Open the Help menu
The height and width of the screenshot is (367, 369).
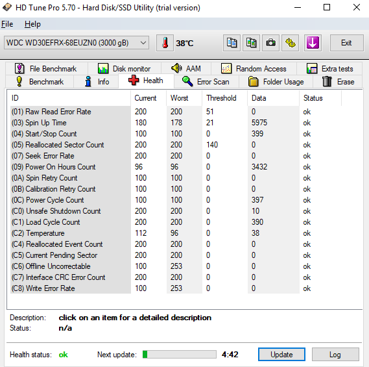pos(32,24)
